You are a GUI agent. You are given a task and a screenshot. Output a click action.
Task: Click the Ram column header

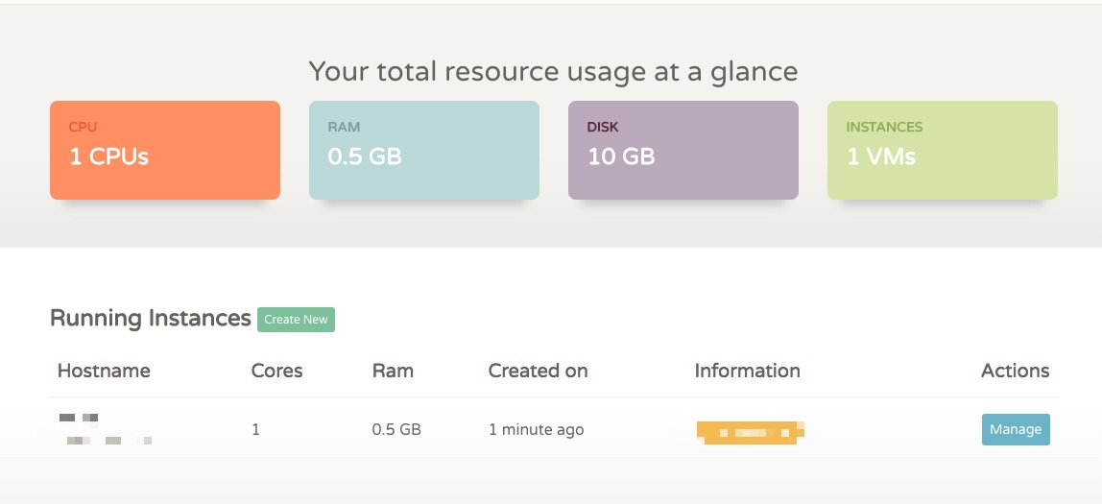tap(393, 371)
